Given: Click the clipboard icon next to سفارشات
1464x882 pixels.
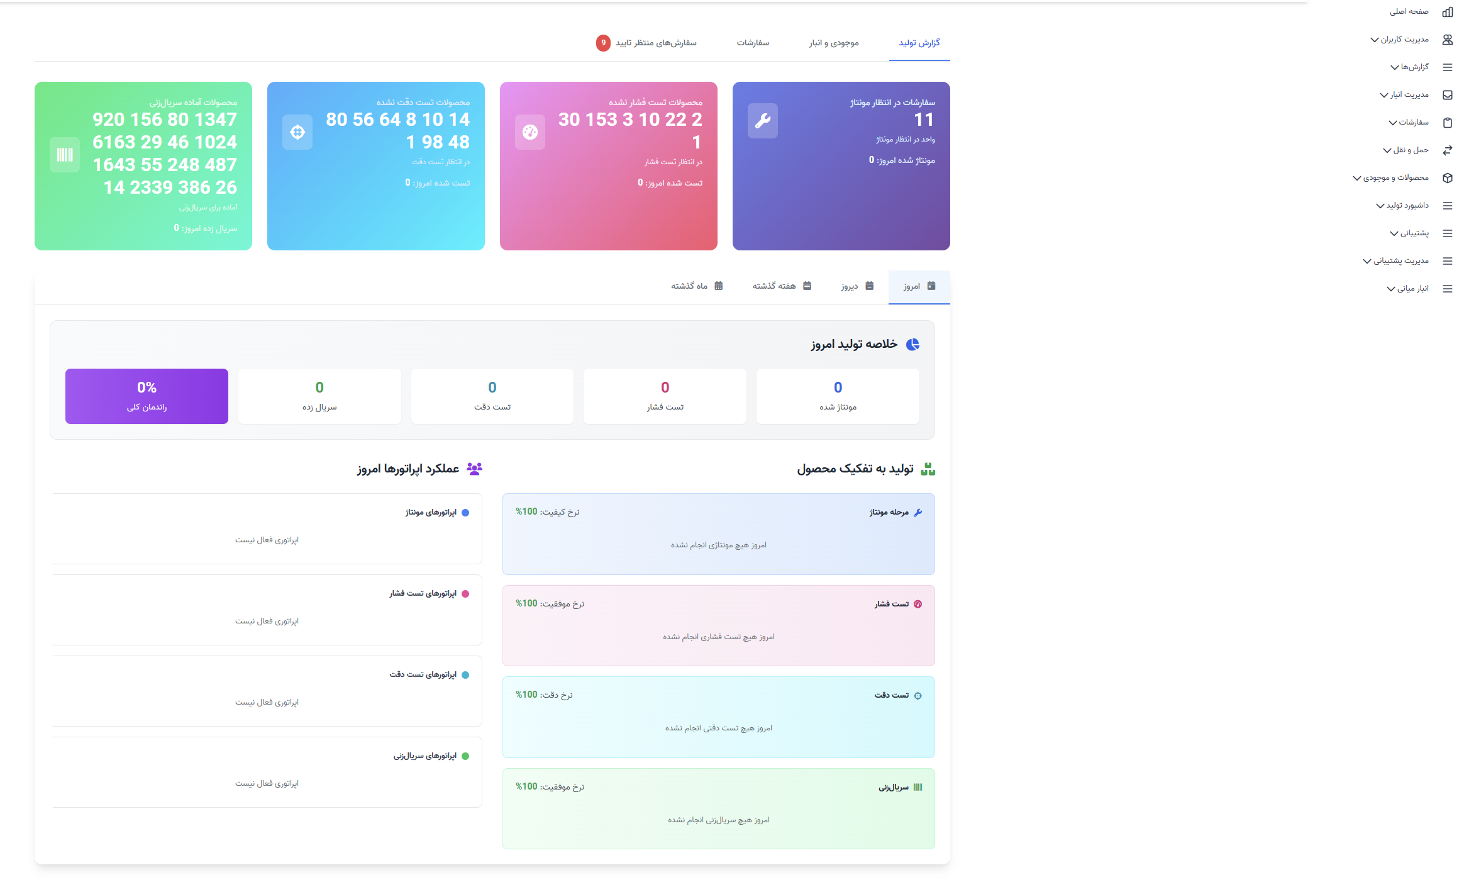Looking at the screenshot, I should point(1447,123).
